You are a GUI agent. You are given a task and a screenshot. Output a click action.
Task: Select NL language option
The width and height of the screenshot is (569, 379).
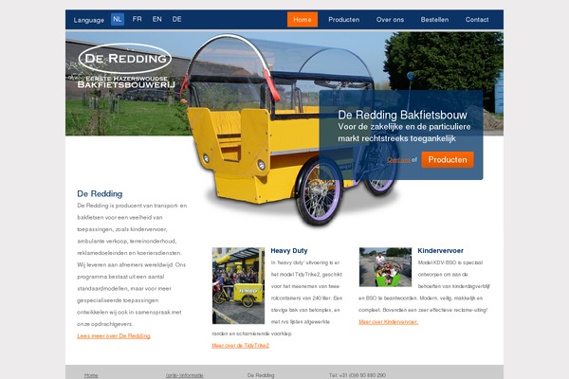point(118,19)
